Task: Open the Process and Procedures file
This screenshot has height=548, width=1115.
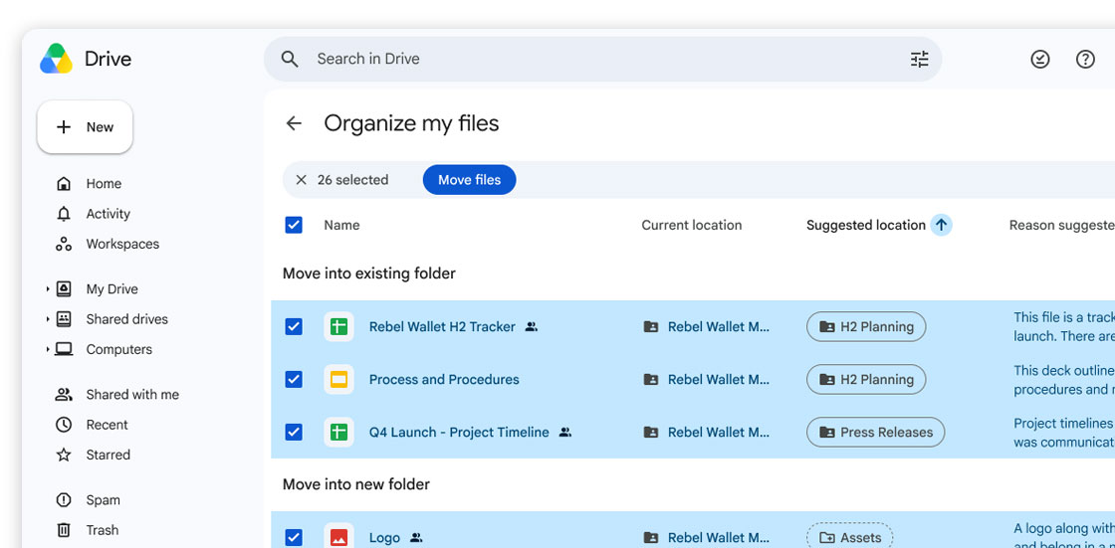Action: coord(444,380)
